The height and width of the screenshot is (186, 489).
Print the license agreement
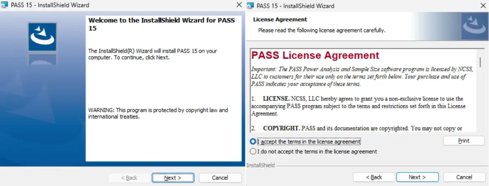[464, 141]
